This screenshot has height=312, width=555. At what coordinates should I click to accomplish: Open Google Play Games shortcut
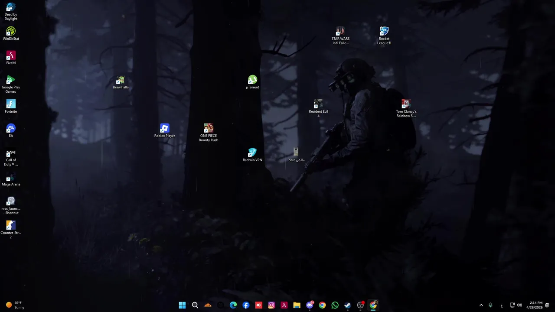11,84
